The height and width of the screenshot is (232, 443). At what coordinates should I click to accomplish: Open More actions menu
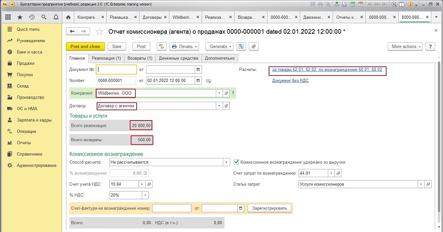pos(405,47)
